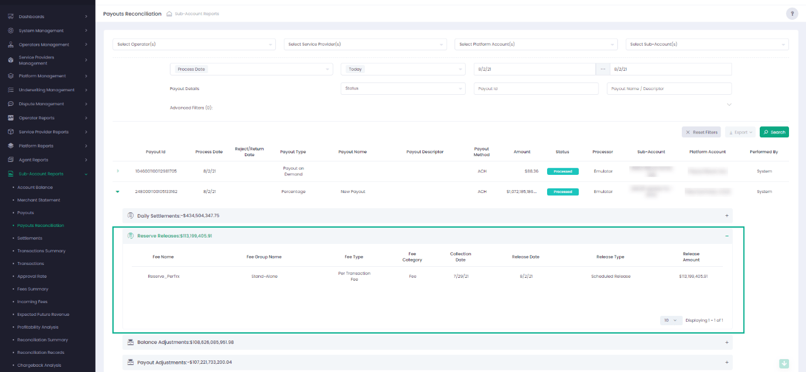806x372 pixels.
Task: Collapse the Reserve Releases section
Action: pyautogui.click(x=727, y=236)
